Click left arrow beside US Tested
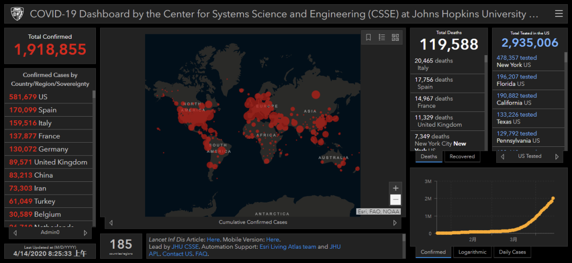The width and height of the screenshot is (572, 263). pyautogui.click(x=502, y=157)
